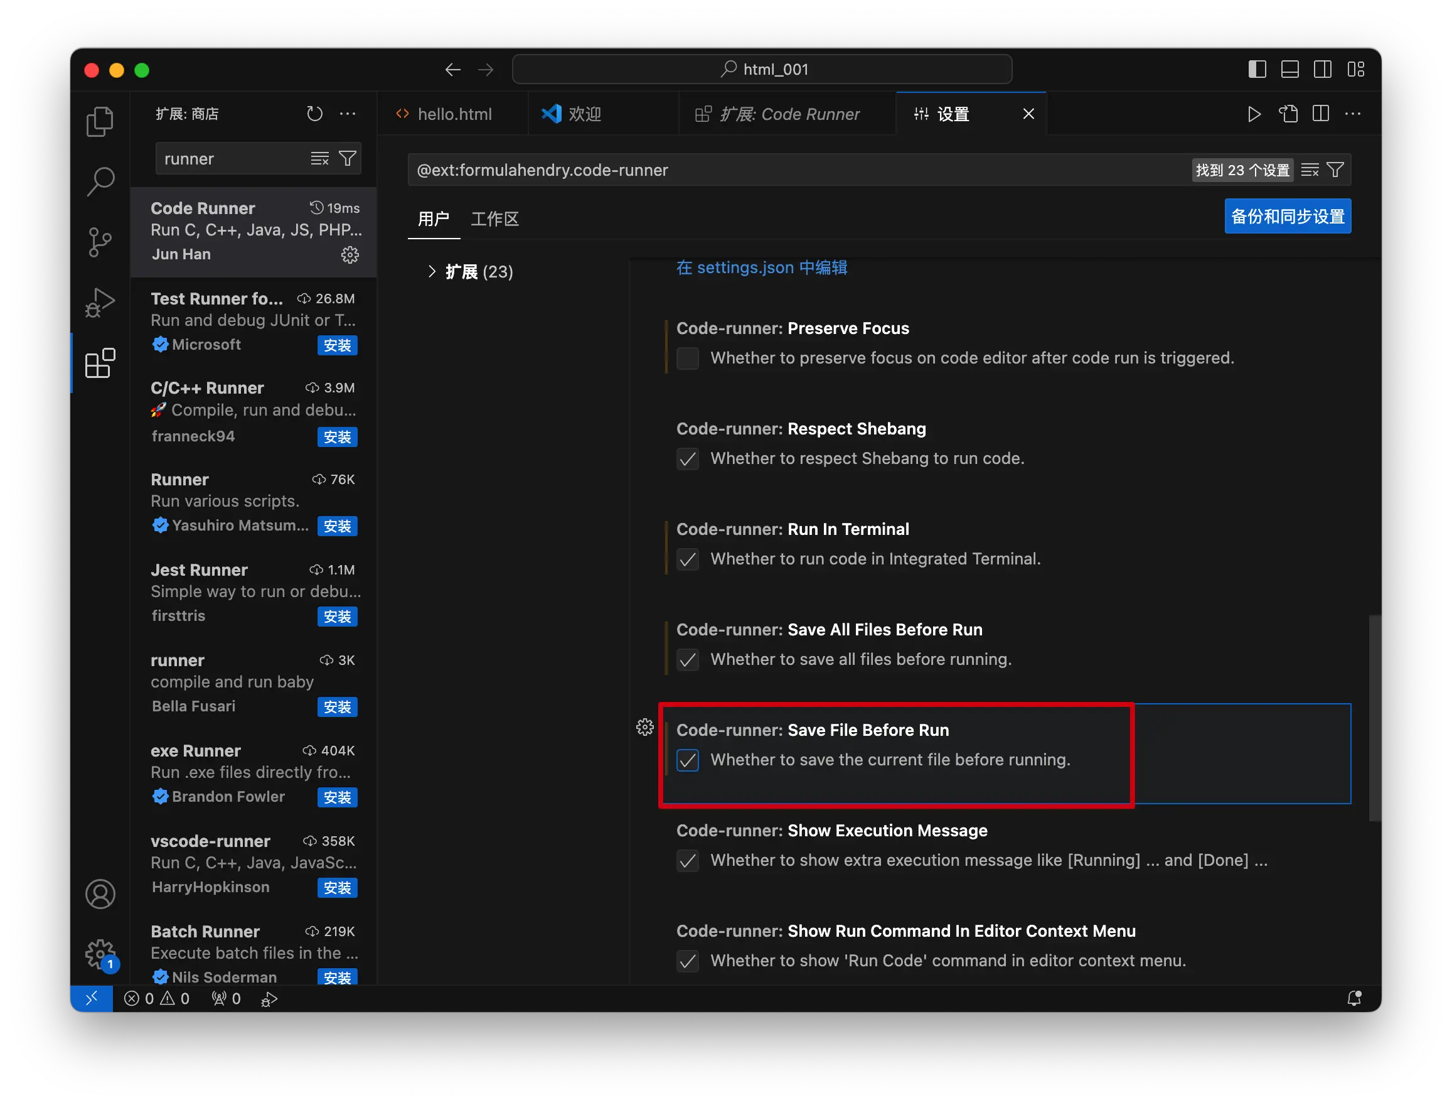Install C/C++ Runner extension
The image size is (1452, 1105).
coord(337,437)
